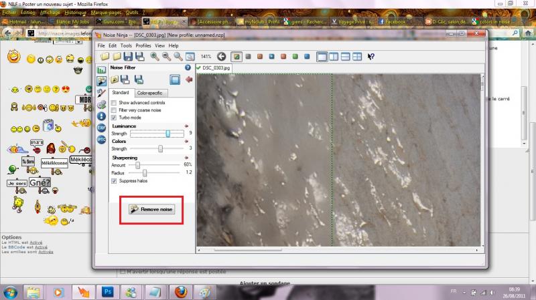Select the gray square icon in toolbar
The width and height of the screenshot is (536, 300).
pos(249,57)
